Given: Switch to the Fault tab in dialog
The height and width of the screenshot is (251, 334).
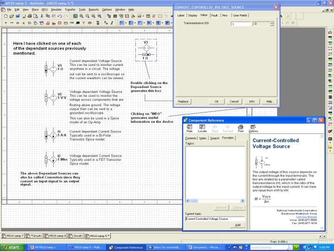Looking at the screenshot, I should tap(214, 15).
